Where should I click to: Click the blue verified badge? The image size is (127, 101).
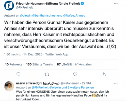point(82,4)
